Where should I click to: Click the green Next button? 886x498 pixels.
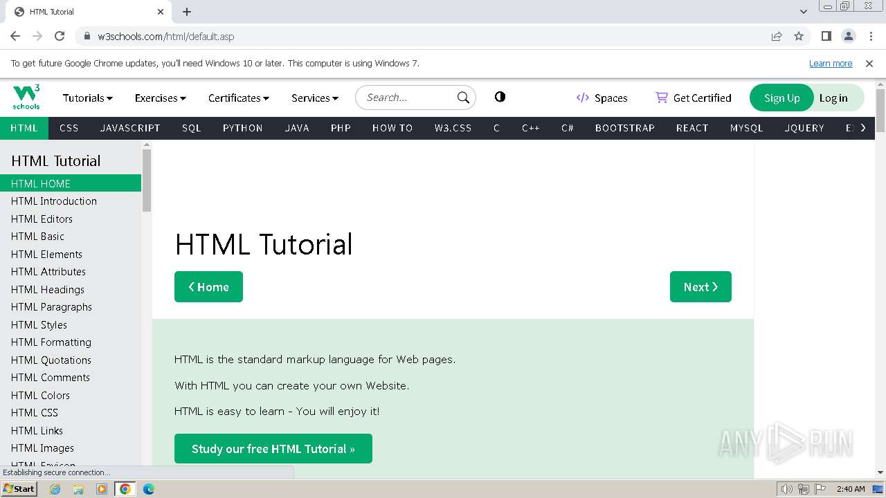(700, 286)
